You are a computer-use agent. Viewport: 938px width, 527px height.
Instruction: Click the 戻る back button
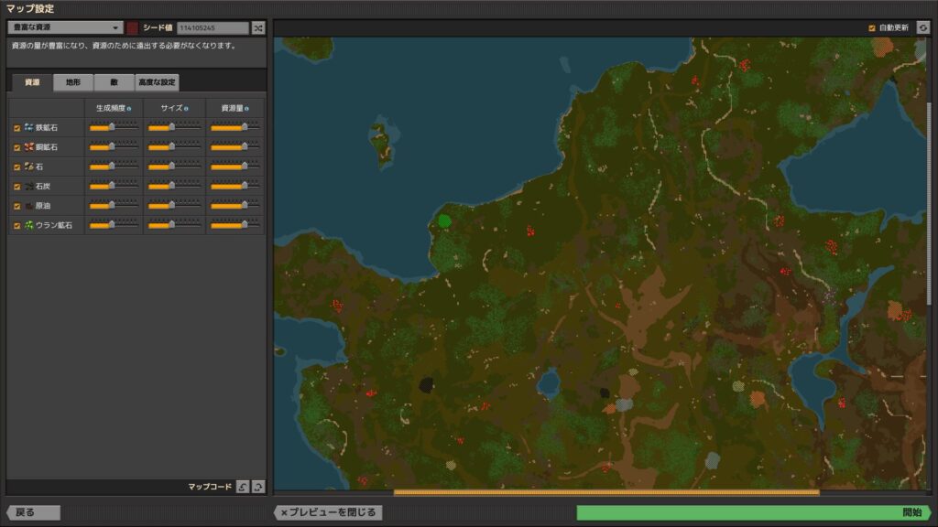tap(34, 512)
